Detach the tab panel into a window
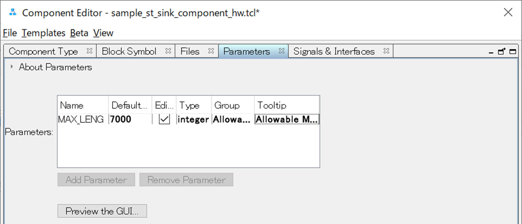 pos(502,52)
